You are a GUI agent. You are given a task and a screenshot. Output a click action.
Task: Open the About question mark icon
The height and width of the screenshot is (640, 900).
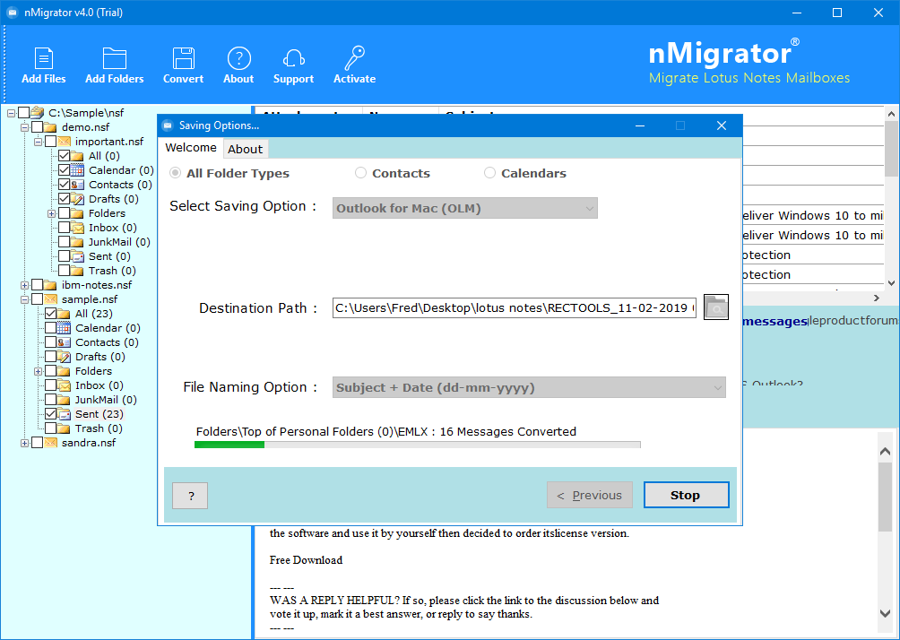(238, 58)
